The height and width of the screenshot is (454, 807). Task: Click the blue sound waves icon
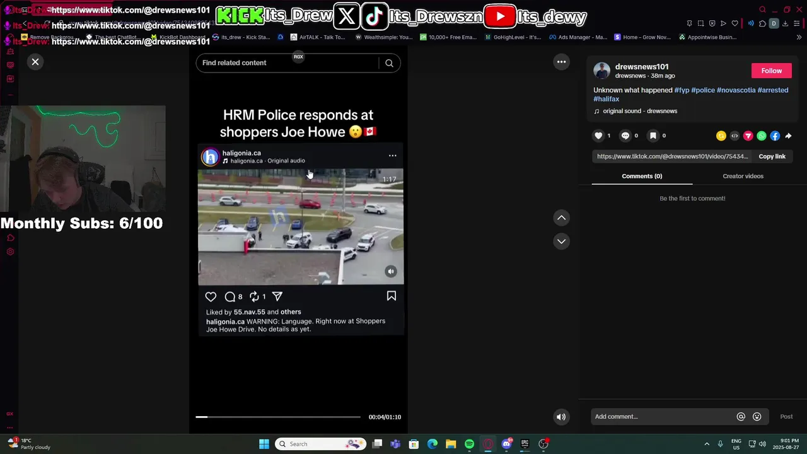(x=751, y=23)
